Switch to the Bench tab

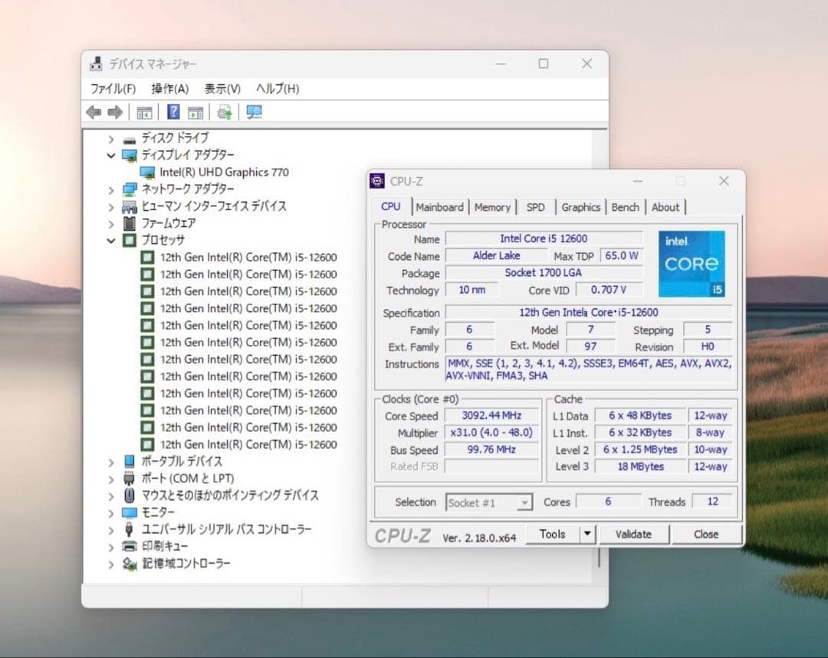point(626,207)
